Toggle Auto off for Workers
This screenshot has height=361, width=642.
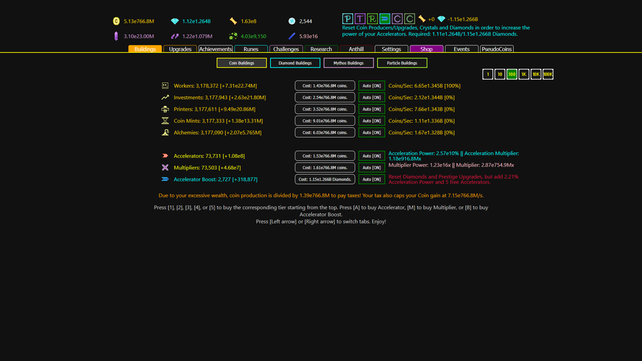[371, 85]
